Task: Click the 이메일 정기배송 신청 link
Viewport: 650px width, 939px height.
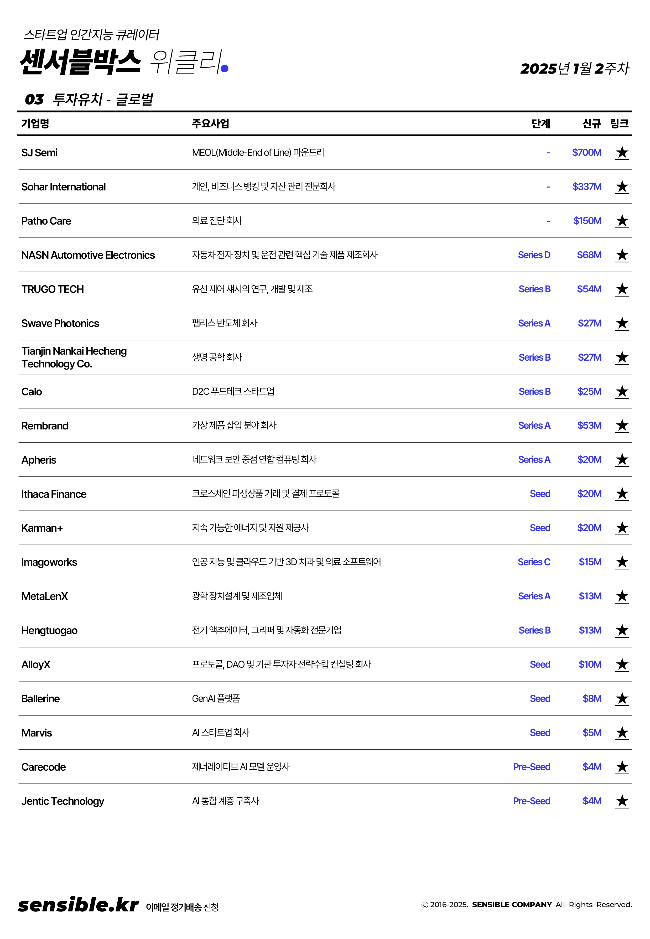Action: pos(182,907)
